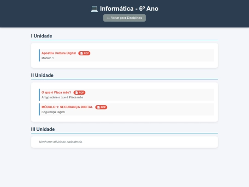Open the Apostila Cultura Digital link

(59, 53)
